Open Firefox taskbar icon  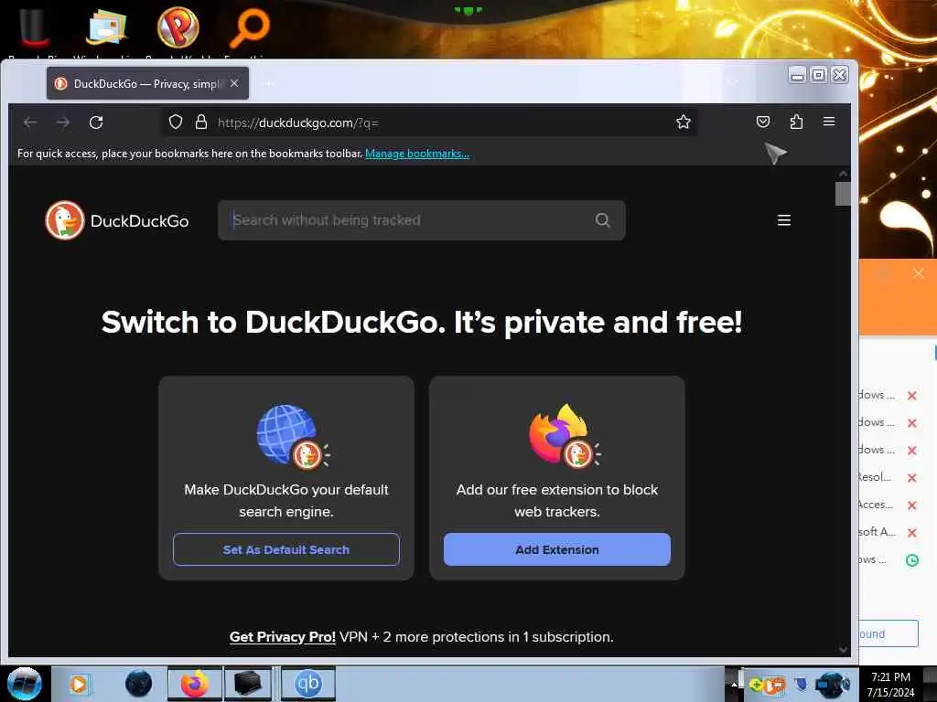click(195, 684)
